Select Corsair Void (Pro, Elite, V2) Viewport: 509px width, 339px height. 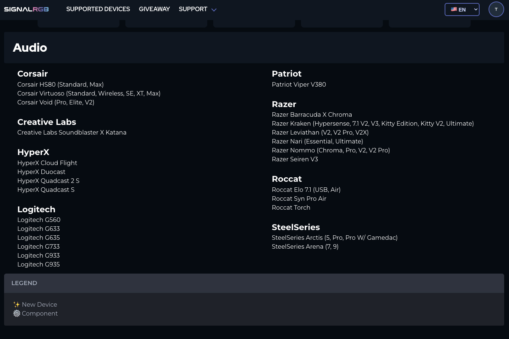(x=56, y=102)
